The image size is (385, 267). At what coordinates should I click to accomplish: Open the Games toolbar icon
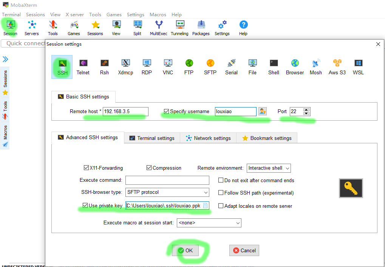[74, 28]
